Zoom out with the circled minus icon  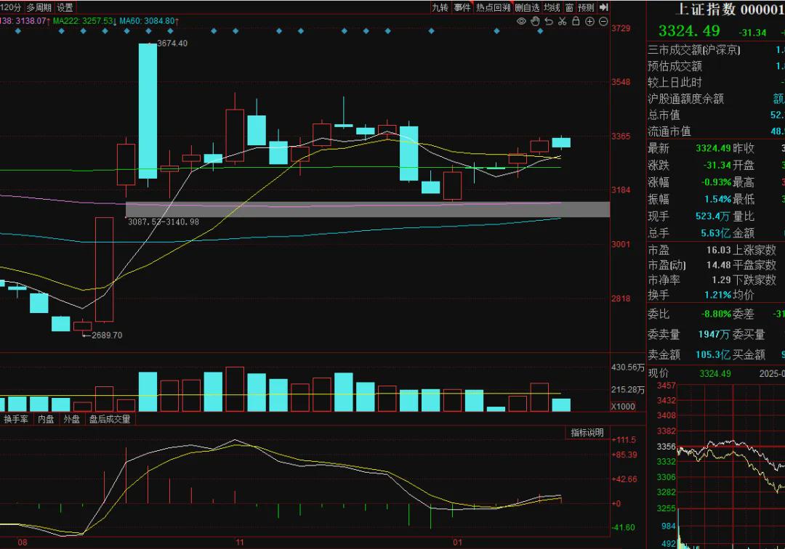[603, 22]
